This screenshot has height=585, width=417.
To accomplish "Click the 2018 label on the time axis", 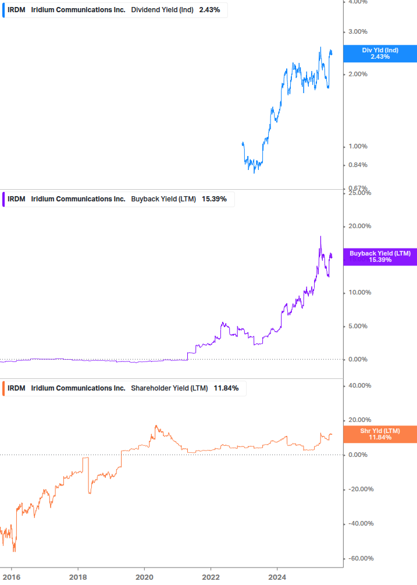I will click(78, 577).
